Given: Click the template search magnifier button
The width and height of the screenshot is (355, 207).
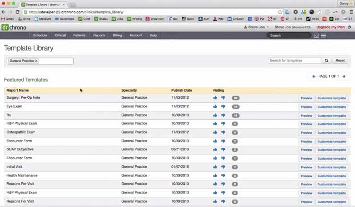Looking at the screenshot, I should coord(326,61).
